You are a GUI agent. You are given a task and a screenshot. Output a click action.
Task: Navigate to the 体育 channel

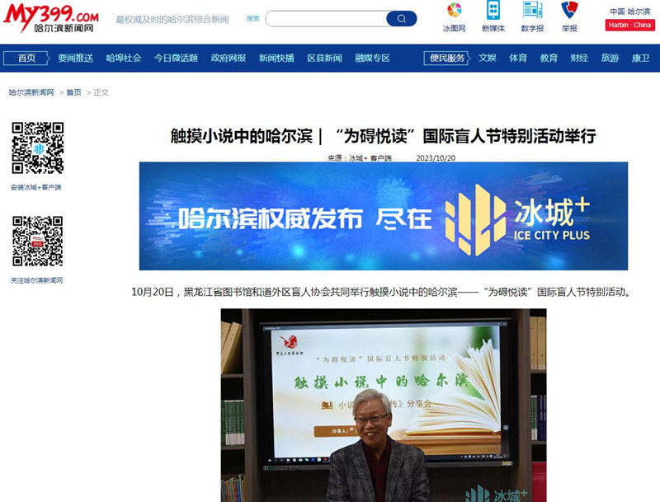pyautogui.click(x=518, y=58)
